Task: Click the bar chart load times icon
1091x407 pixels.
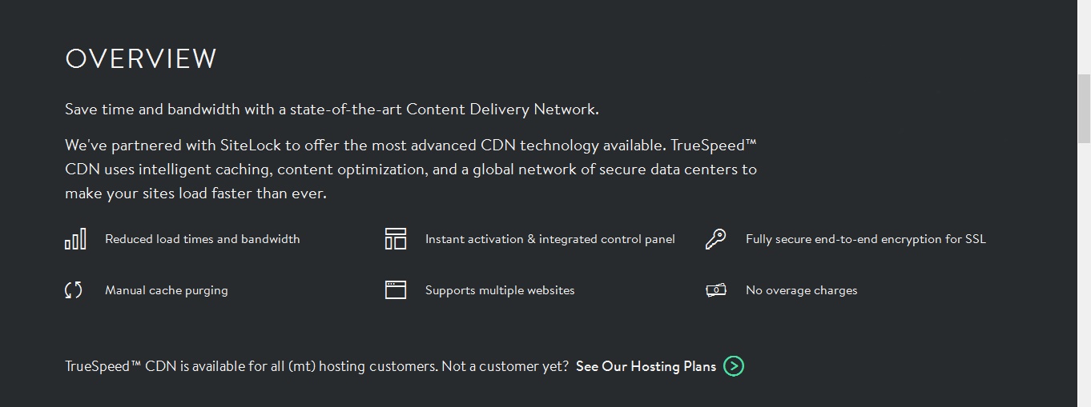Action: coord(75,239)
